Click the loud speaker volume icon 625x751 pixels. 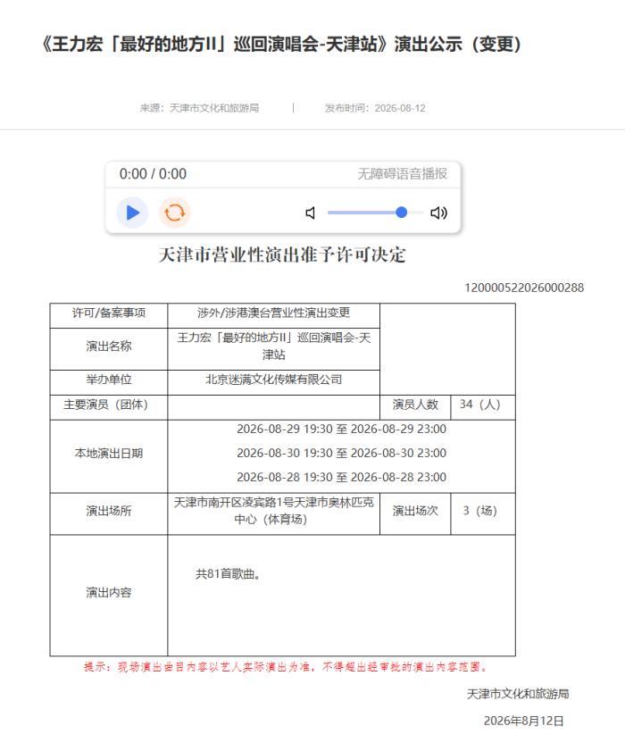tap(438, 213)
